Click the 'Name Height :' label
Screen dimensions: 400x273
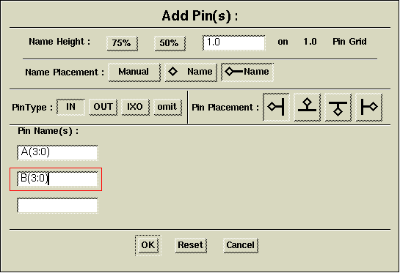click(59, 42)
